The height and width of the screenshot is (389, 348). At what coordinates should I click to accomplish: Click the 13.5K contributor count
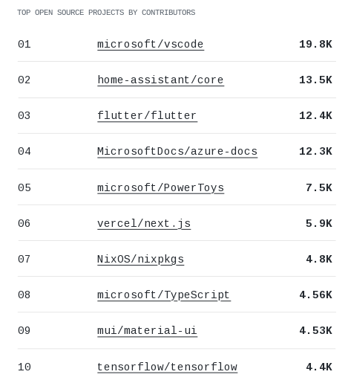point(315,80)
